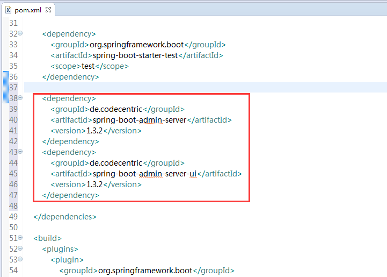Click the closing dependency tag on line 42

[x=71, y=141]
